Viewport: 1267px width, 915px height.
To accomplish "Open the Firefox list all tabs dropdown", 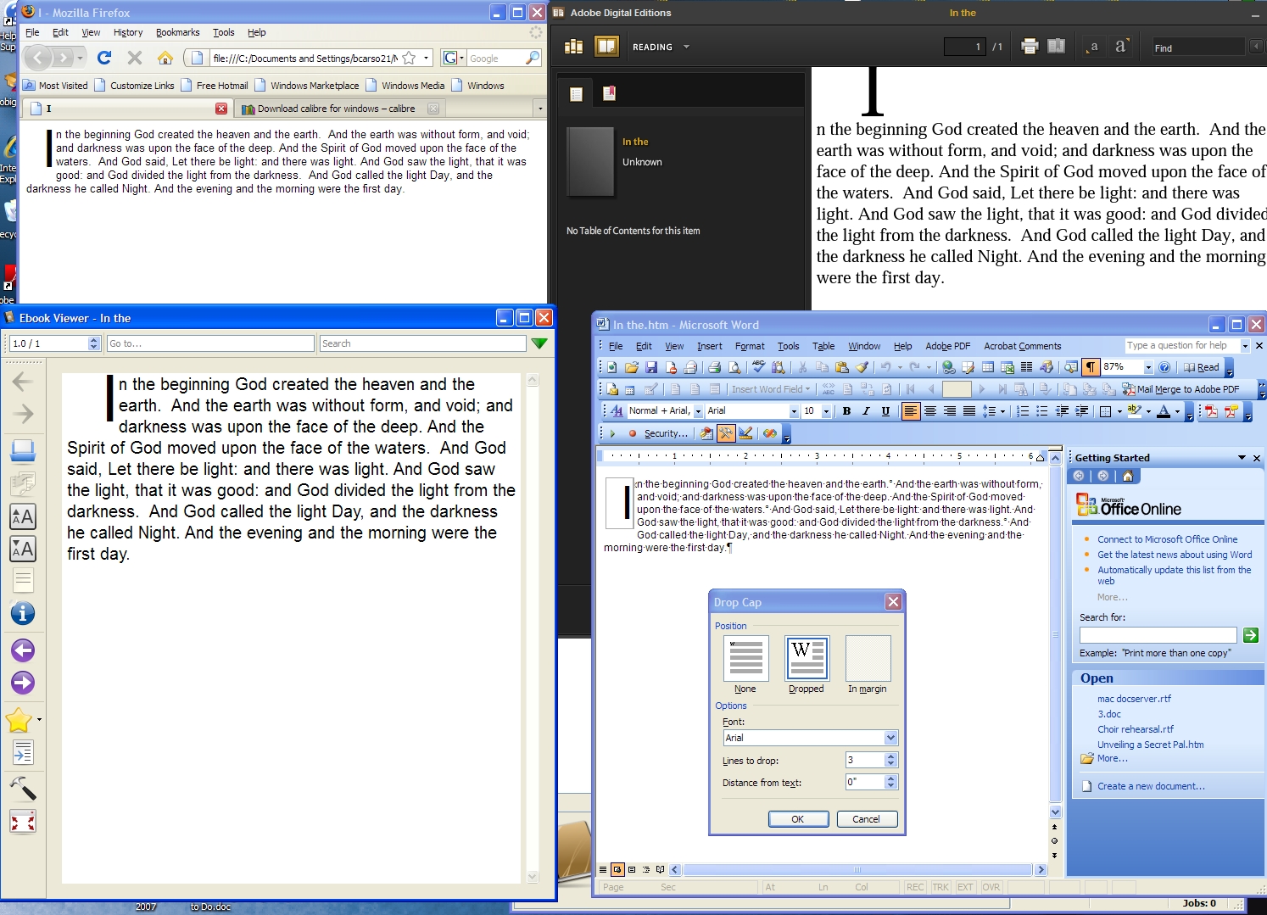I will click(540, 109).
